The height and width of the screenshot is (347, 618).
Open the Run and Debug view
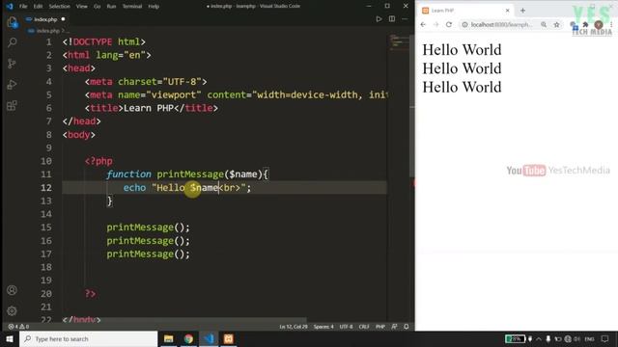(12, 85)
